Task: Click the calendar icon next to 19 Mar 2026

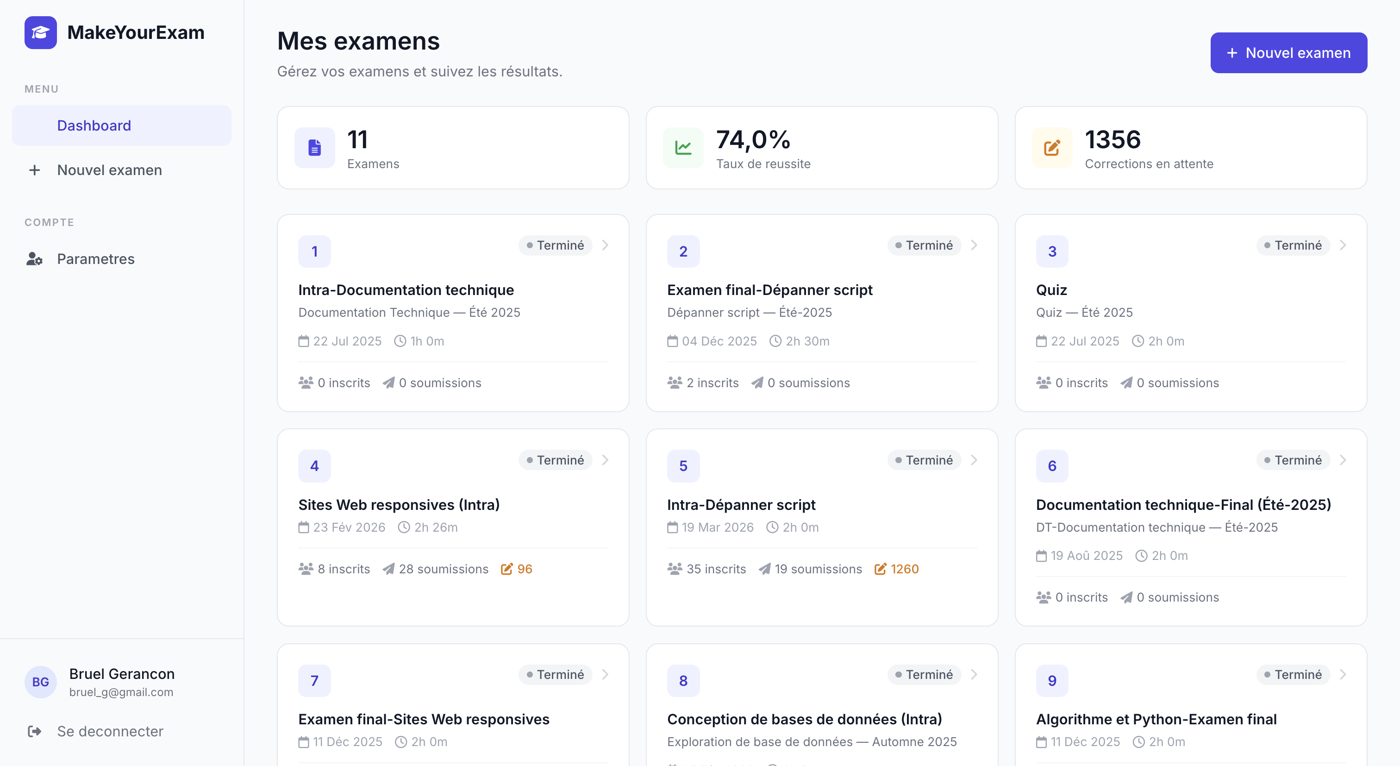Action: coord(673,527)
